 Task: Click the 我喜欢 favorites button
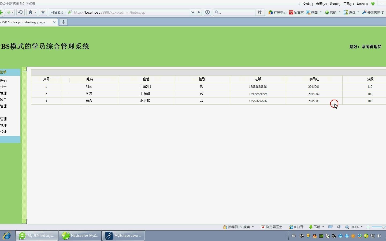click(296, 12)
